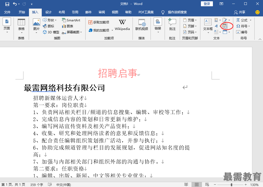This screenshot has height=187, width=263.
Task: Insert a 3D 模型
Action: [x=51, y=32]
